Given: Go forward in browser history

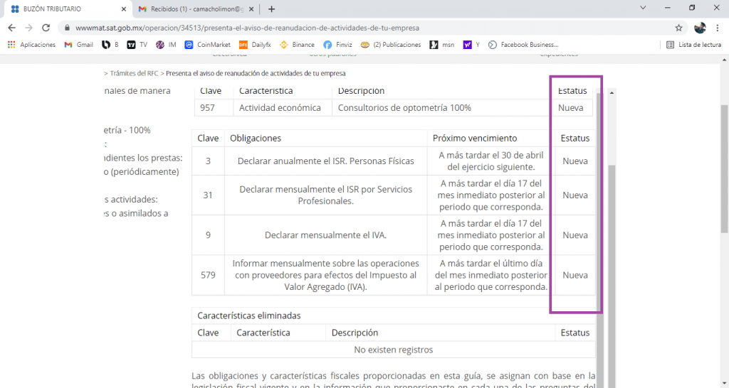Looking at the screenshot, I should pos(28,28).
